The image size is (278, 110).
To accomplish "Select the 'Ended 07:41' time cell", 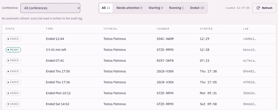I will coord(55,61).
